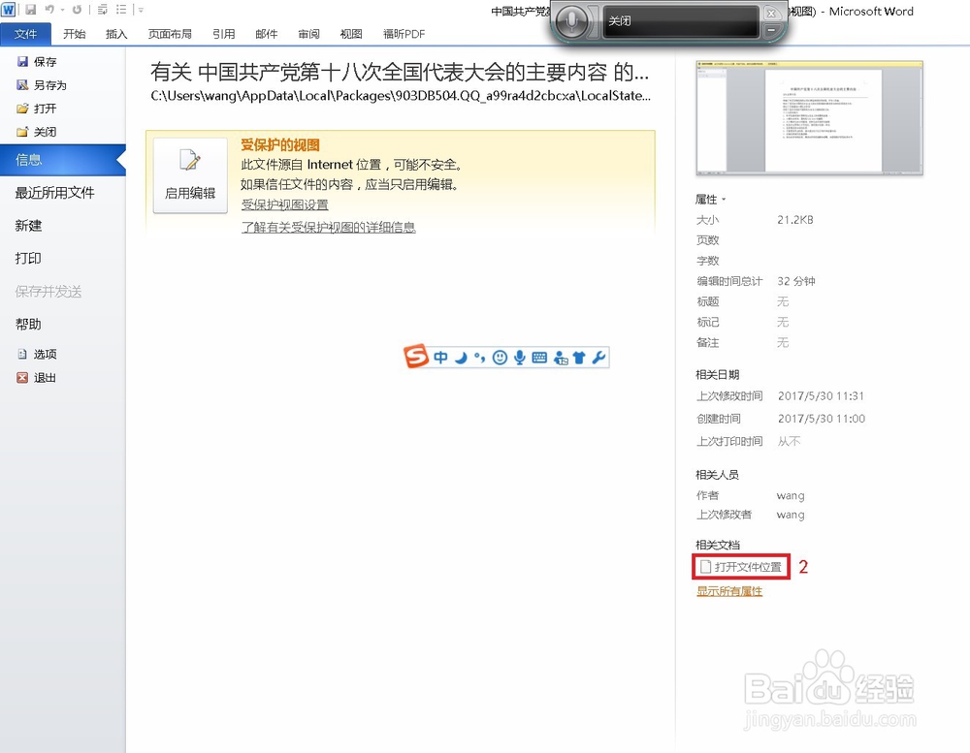This screenshot has width=970, height=753.
Task: Switch to the 开始 ribbon tab
Action: pyautogui.click(x=77, y=32)
